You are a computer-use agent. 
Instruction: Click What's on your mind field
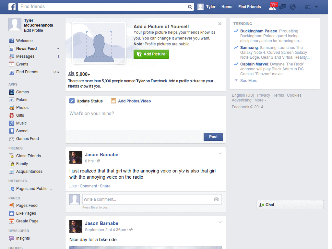pos(146,118)
